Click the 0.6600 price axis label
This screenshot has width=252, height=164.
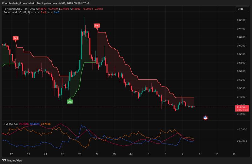point(242,20)
